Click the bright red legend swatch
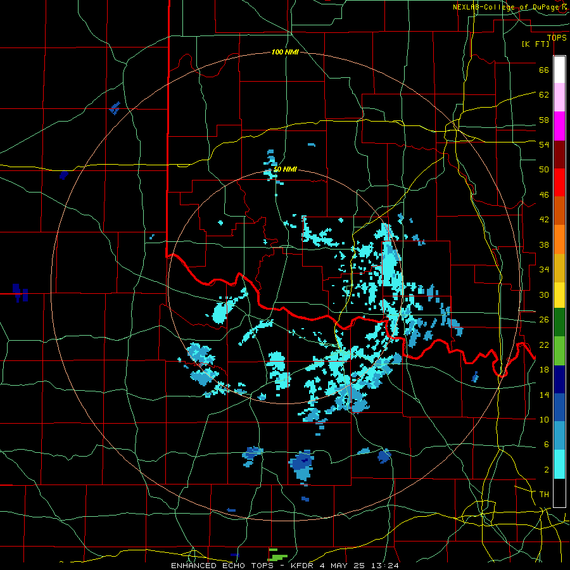Screen dimensions: 570x570 pyautogui.click(x=559, y=182)
